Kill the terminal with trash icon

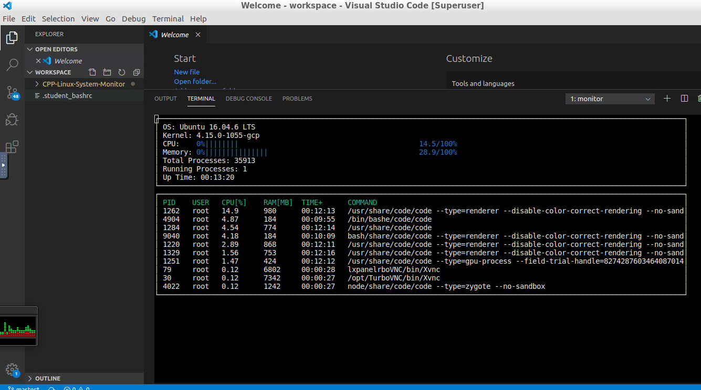[x=699, y=99]
